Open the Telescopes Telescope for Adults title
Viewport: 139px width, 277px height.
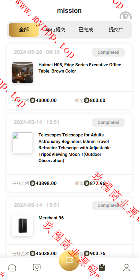point(75,148)
